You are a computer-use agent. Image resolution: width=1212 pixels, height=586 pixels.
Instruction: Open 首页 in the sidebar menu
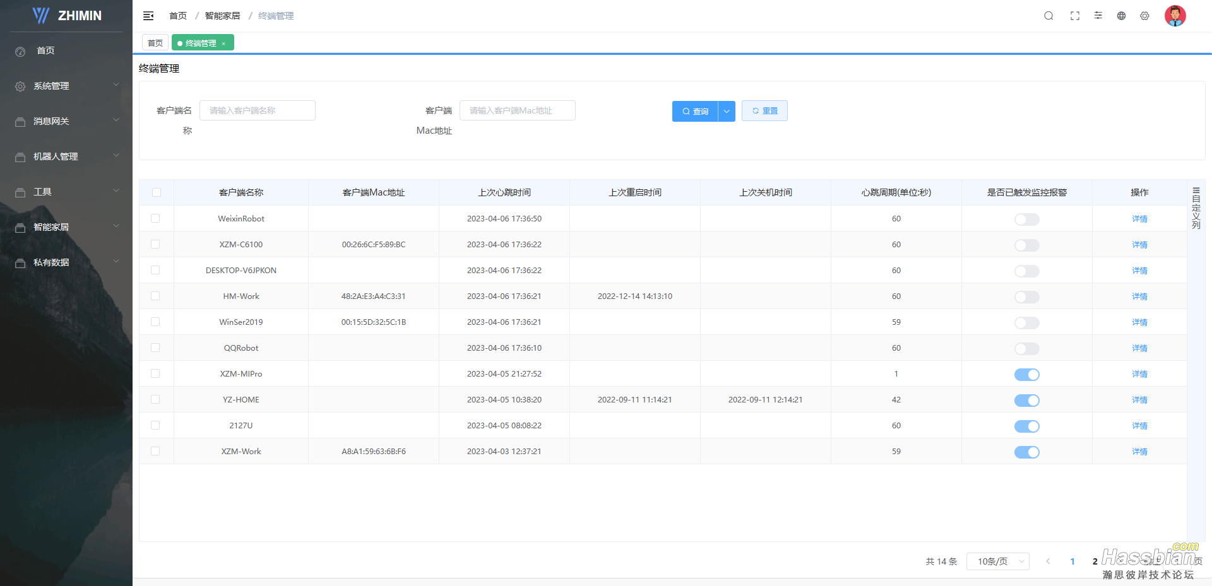[66, 50]
